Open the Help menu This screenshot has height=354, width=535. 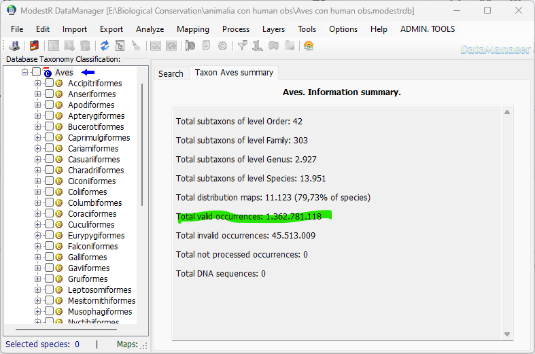[379, 29]
